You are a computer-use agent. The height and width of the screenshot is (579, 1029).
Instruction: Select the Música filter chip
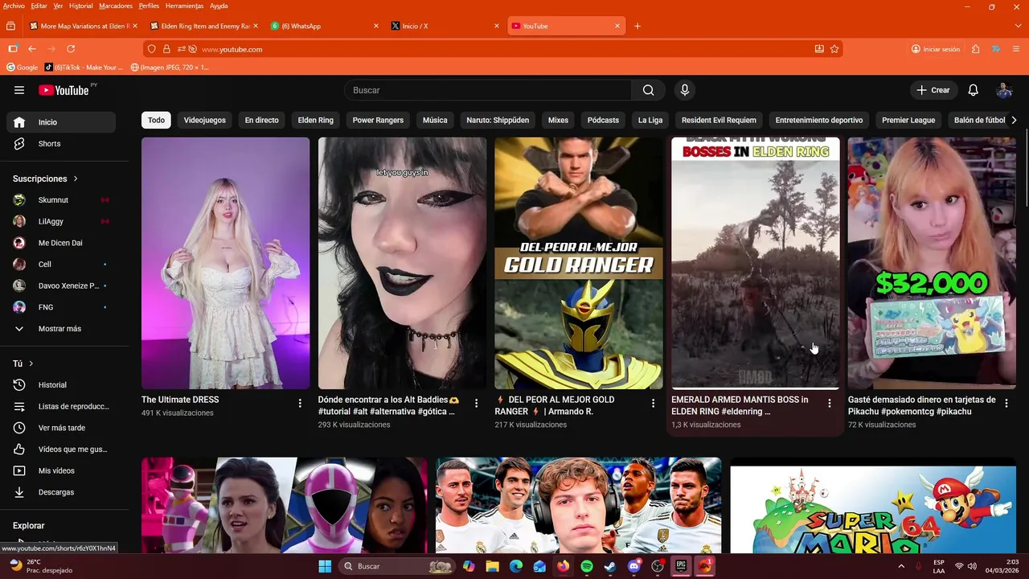[x=435, y=120]
